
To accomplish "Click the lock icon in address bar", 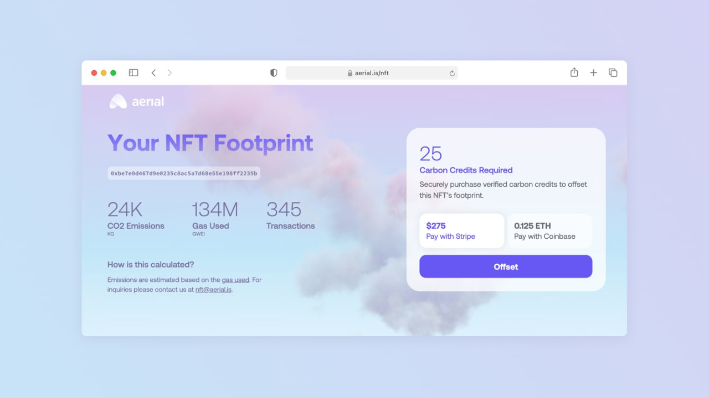I will [350, 73].
